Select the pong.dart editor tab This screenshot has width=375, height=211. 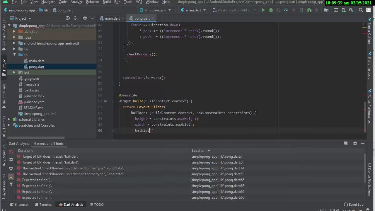pyautogui.click(x=142, y=18)
